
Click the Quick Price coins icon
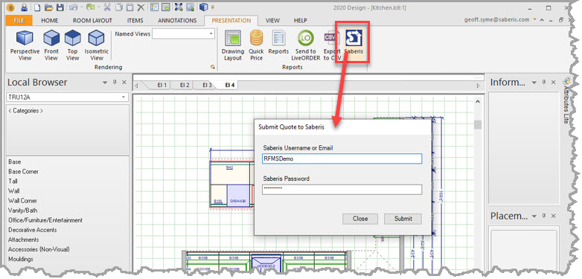click(256, 38)
